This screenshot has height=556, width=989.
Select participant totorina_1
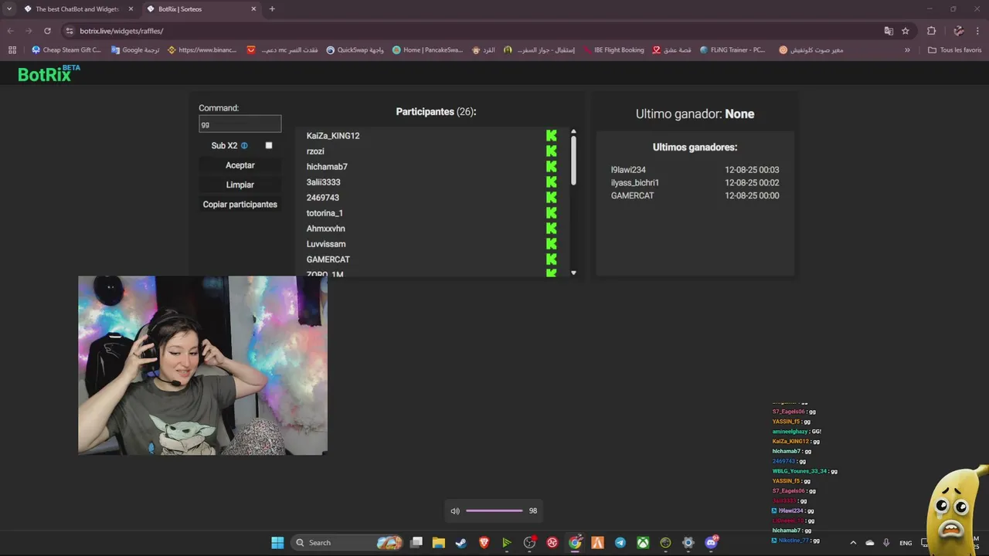point(325,213)
